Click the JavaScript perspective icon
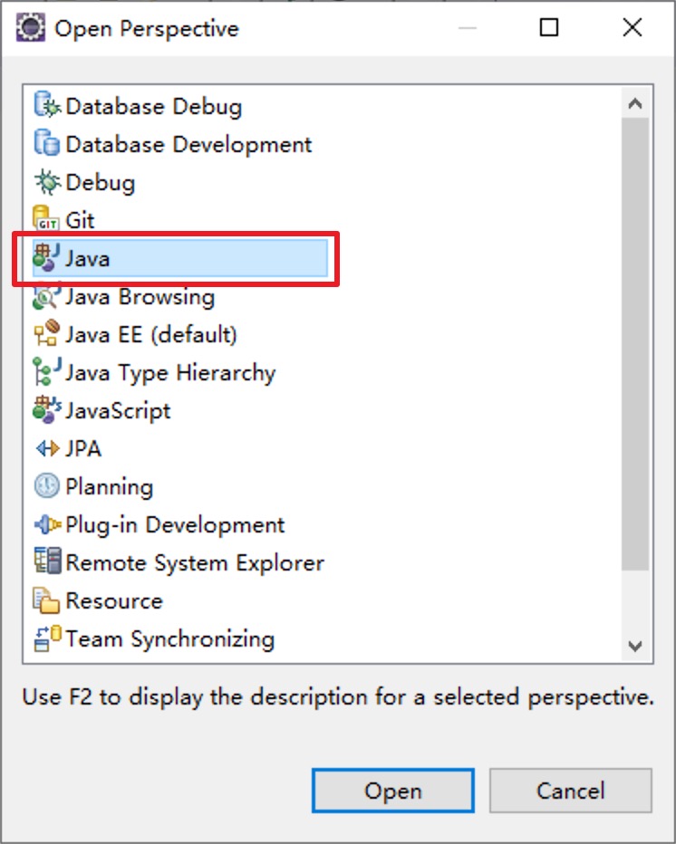676x844 pixels. point(47,410)
